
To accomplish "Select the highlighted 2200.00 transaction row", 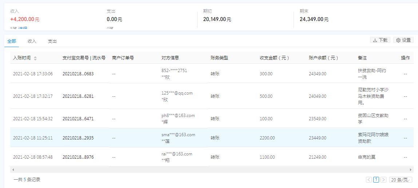I will tap(211, 138).
